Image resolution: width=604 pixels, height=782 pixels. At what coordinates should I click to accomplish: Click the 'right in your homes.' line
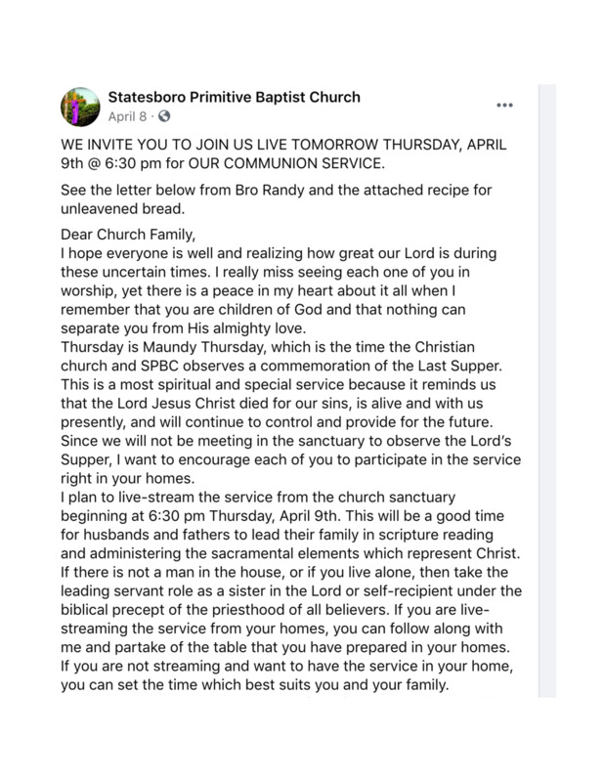pos(128,479)
